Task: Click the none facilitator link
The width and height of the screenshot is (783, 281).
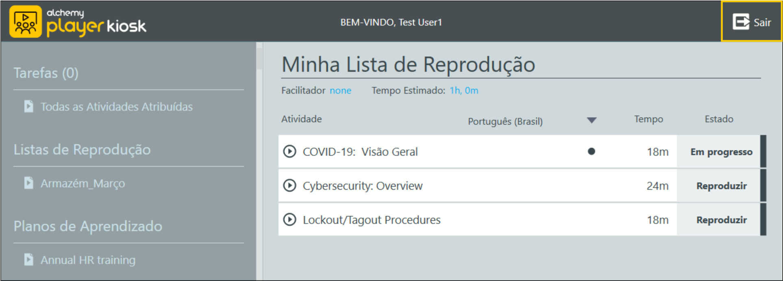Action: click(340, 90)
